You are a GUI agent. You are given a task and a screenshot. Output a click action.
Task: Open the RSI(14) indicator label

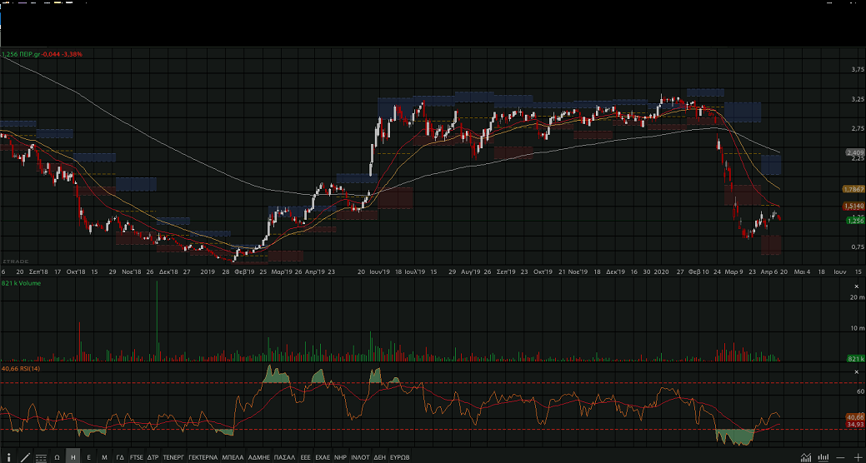(21, 368)
